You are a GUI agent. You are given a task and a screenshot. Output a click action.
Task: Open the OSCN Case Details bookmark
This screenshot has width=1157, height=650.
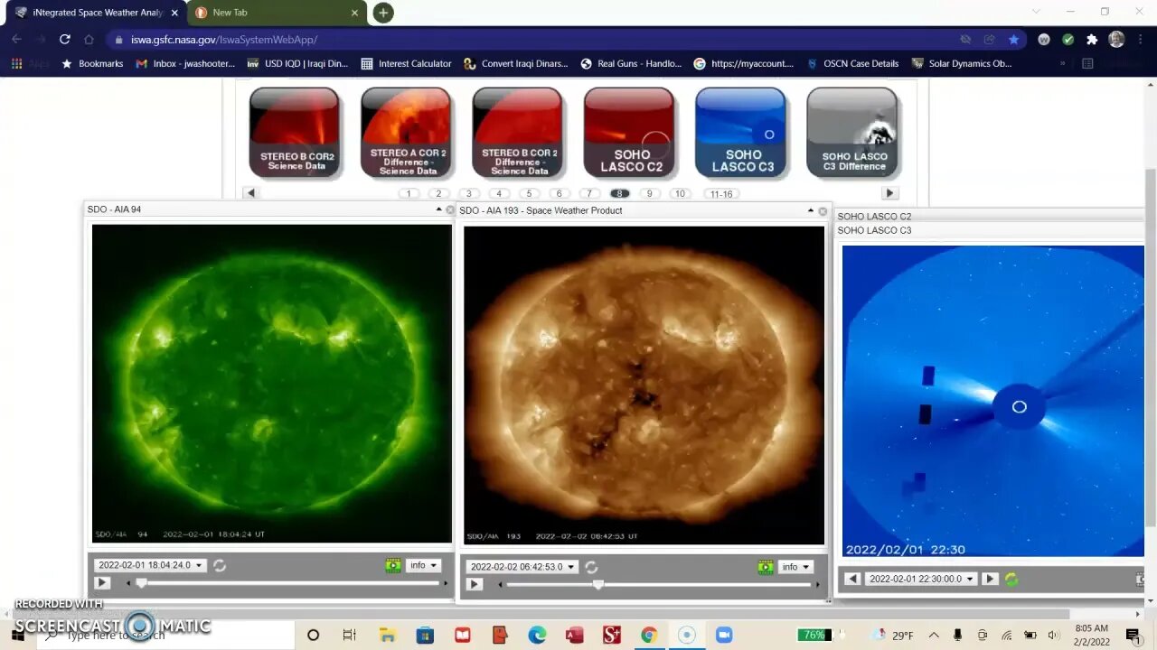coord(851,64)
